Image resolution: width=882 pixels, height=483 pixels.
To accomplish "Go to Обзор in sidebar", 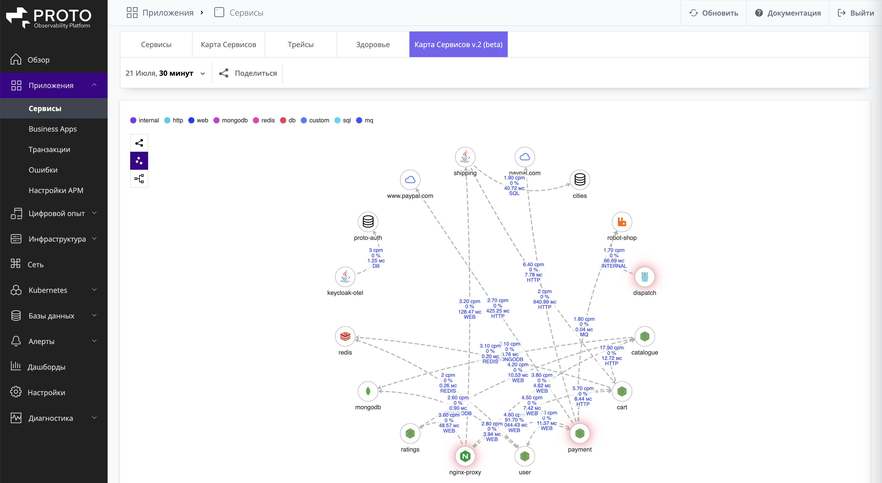I will [54, 60].
